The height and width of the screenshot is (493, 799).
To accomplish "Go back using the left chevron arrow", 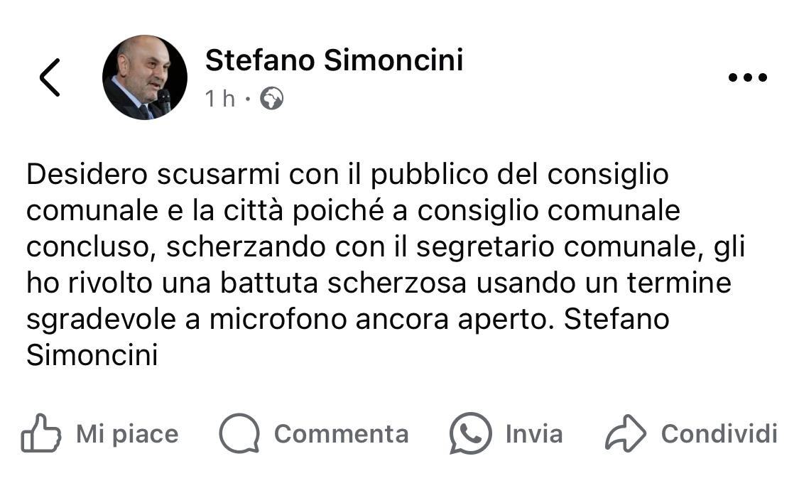I will pyautogui.click(x=50, y=77).
